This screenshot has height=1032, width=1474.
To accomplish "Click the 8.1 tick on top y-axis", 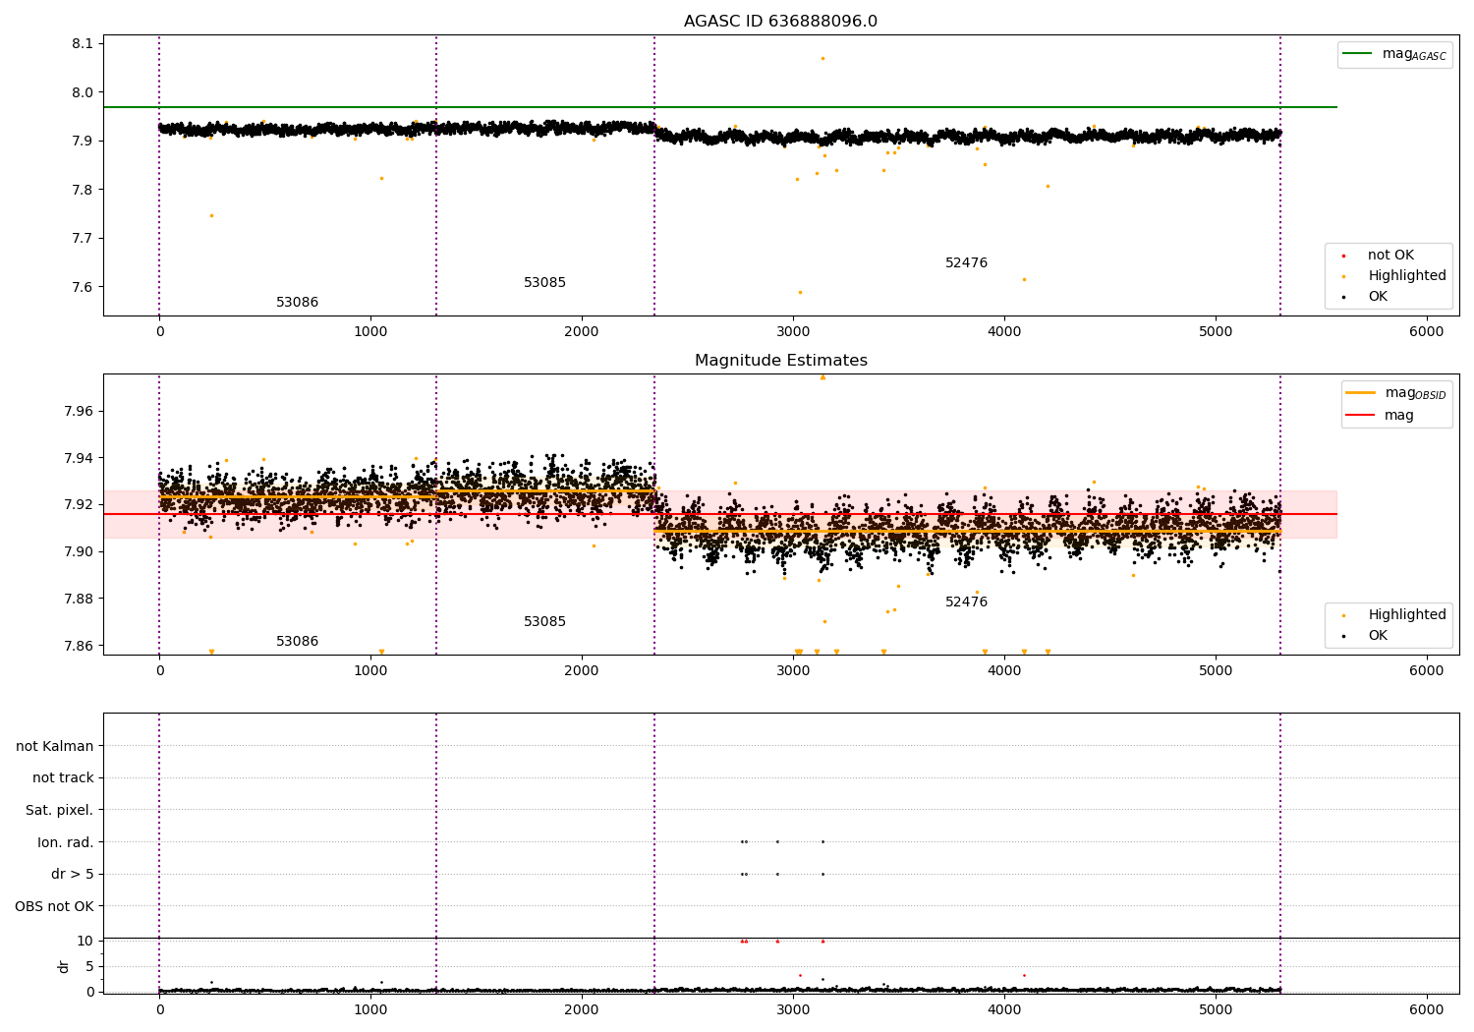I will pos(83,43).
